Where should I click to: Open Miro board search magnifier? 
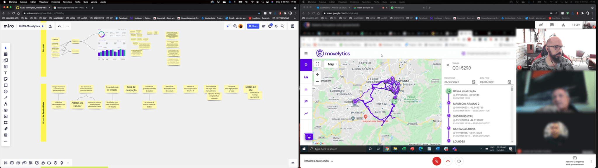282,26
